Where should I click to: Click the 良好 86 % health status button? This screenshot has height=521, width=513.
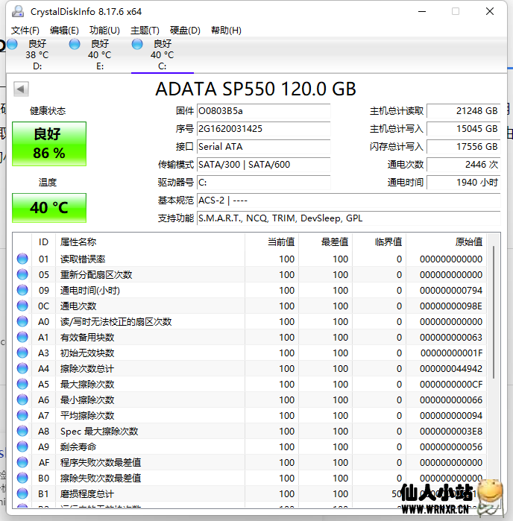[x=49, y=144]
